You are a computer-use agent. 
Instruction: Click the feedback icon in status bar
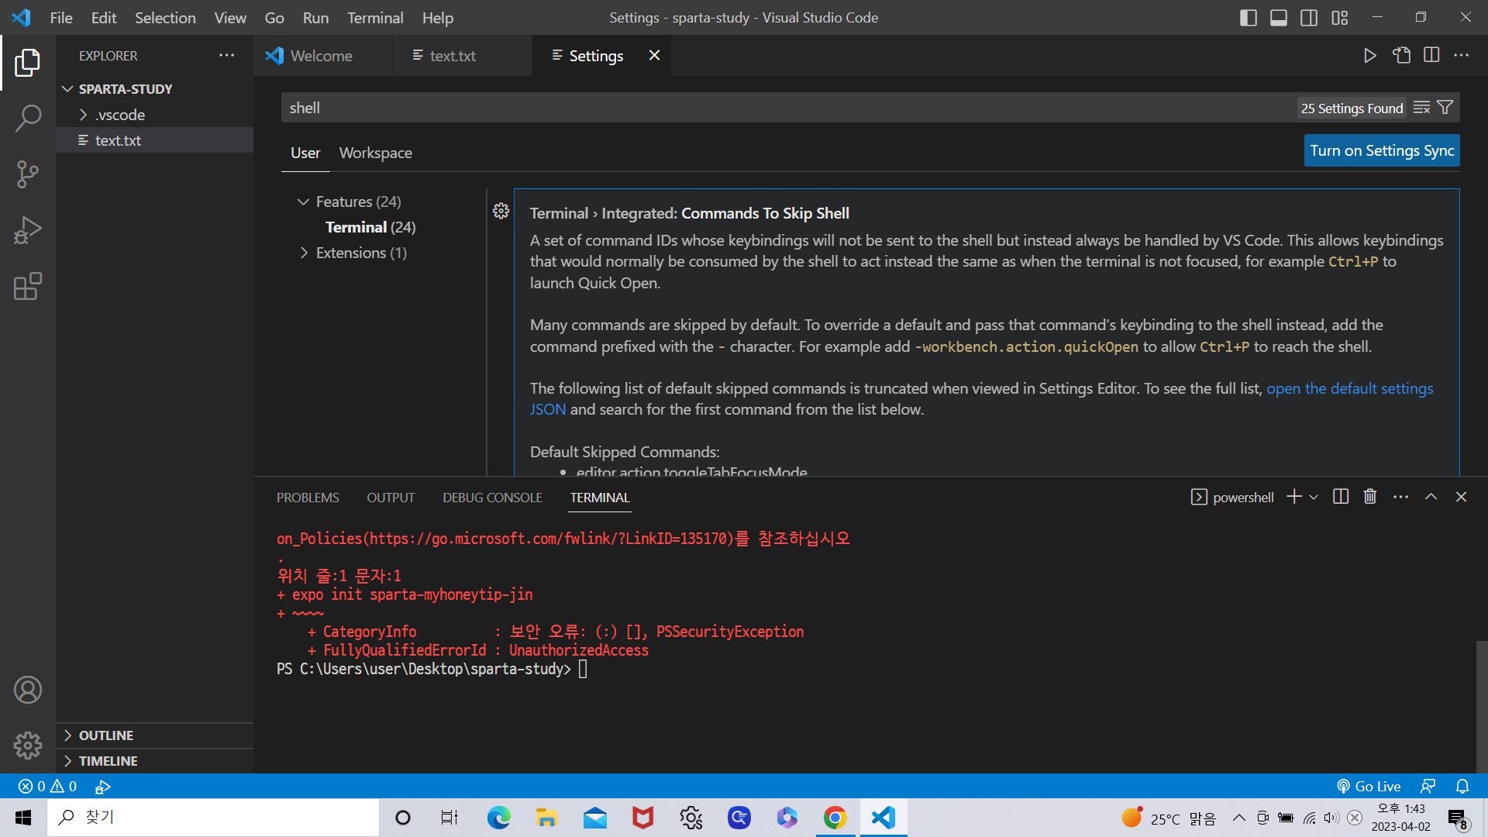tap(1428, 786)
